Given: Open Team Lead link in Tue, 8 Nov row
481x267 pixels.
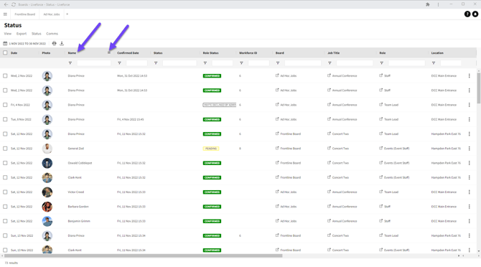Looking at the screenshot, I should tap(391, 119).
